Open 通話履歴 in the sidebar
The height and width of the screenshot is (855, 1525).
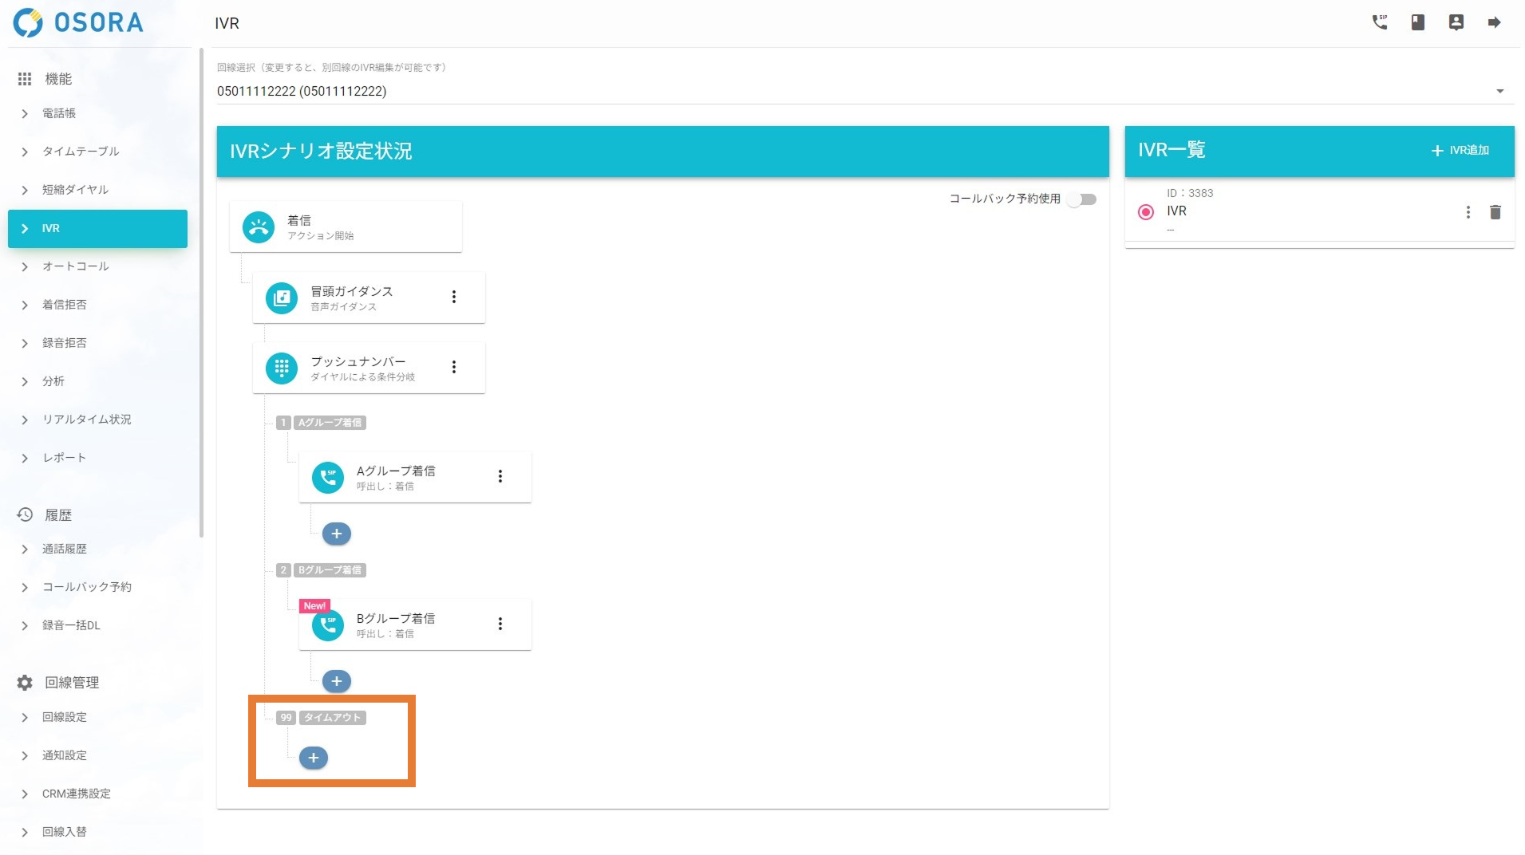click(x=64, y=549)
